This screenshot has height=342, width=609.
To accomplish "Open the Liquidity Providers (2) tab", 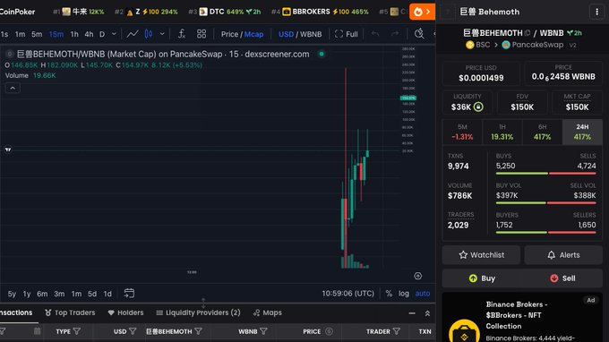I will [198, 312].
